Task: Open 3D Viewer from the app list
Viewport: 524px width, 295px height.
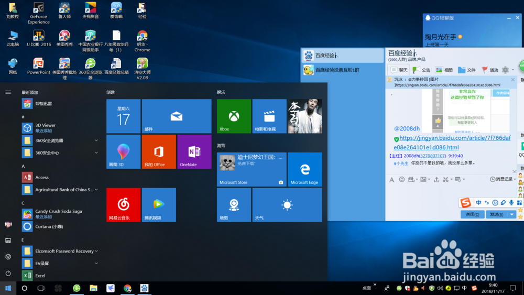Action: 60,128
